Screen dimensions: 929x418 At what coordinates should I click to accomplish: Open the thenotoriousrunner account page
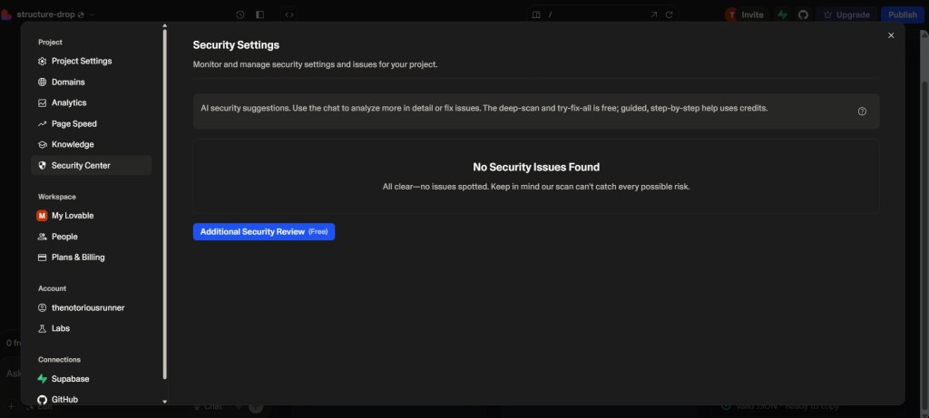tap(88, 308)
